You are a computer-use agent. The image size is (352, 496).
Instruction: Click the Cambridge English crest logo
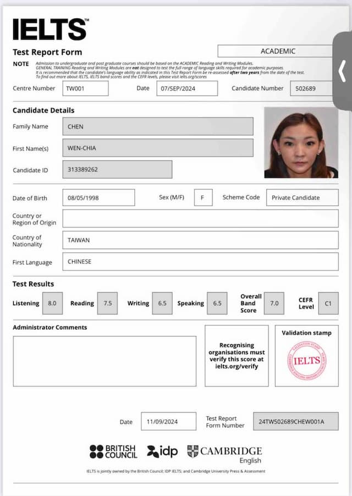coord(192,451)
